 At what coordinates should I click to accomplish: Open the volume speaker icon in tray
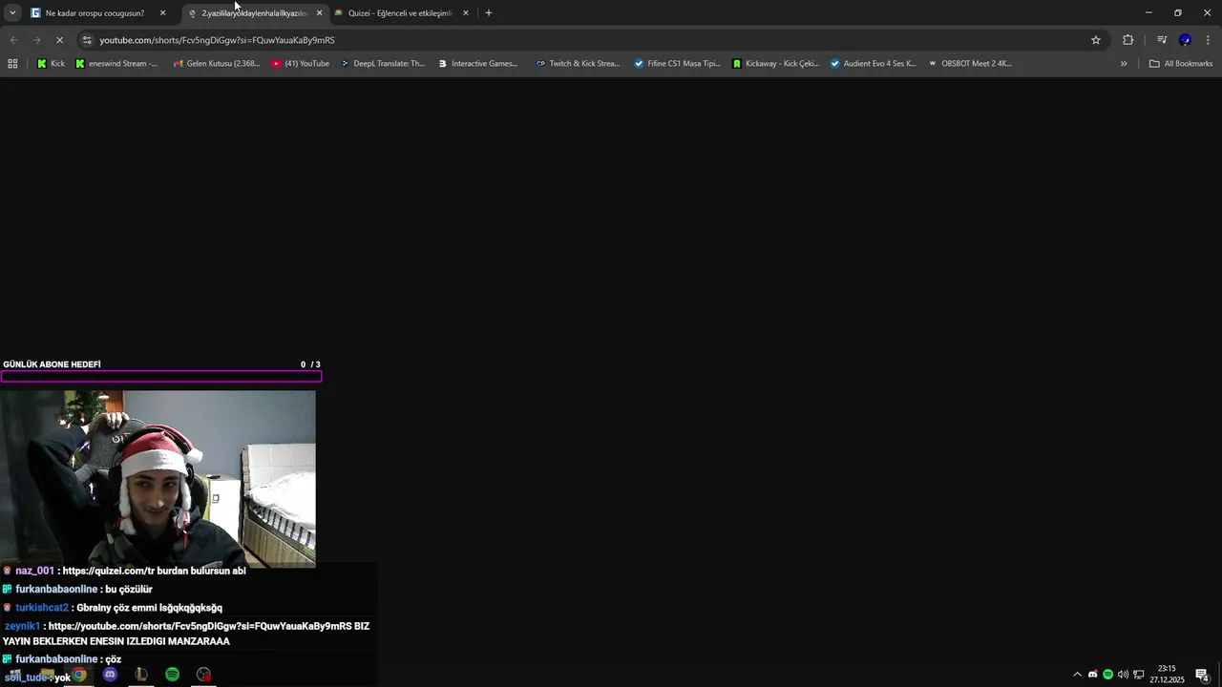tap(1123, 675)
